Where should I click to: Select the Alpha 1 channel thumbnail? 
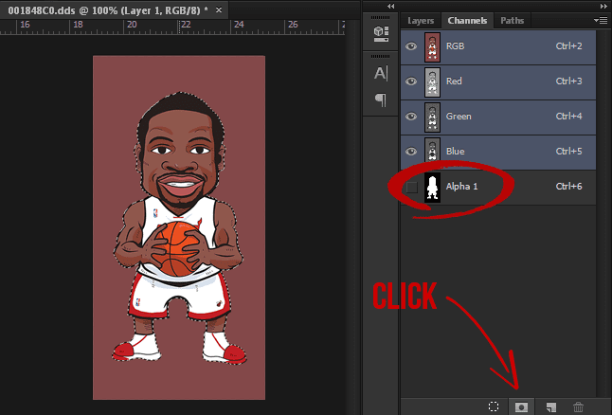point(432,188)
